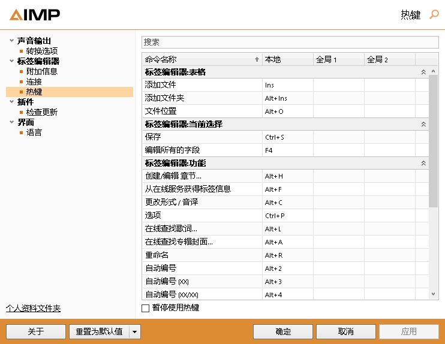Click the F4 local hotkey cell
The width and height of the screenshot is (445, 344).
(x=288, y=150)
